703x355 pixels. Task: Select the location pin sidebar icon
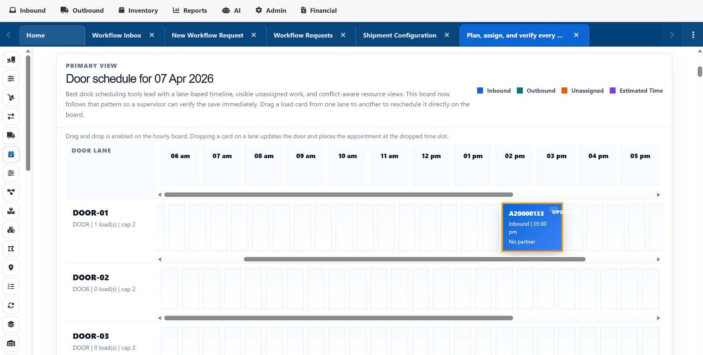tap(11, 268)
